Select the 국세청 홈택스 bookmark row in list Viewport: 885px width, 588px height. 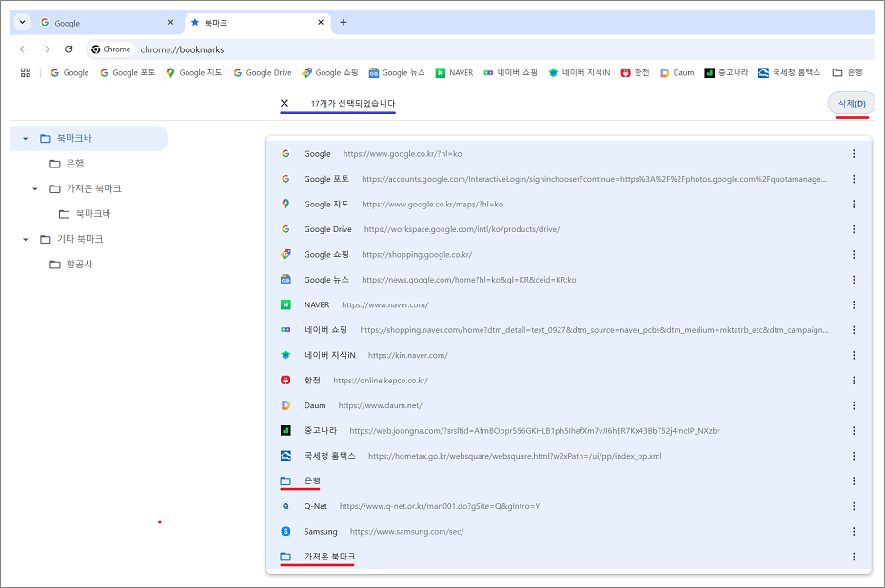pyautogui.click(x=569, y=456)
